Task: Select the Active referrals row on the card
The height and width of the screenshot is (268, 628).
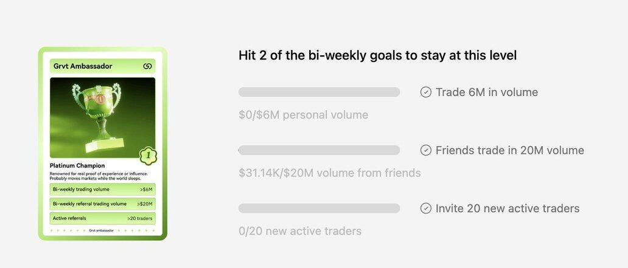Action: (102, 218)
